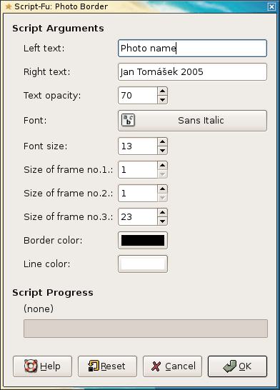Click inside the Left text field
This screenshot has width=280, height=390.
(192, 49)
